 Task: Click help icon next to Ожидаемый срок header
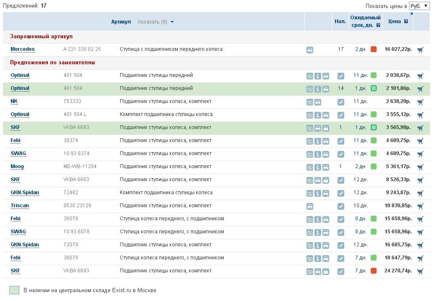[x=378, y=25]
